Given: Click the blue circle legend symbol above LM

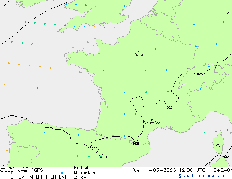Looking at the screenshot, I should point(21,173).
